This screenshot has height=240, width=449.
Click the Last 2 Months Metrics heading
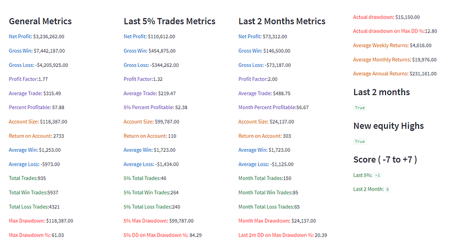(282, 21)
